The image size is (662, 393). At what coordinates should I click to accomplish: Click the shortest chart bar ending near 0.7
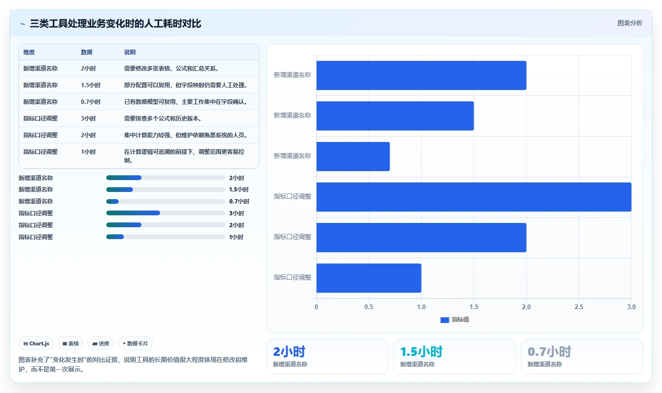[x=353, y=156]
